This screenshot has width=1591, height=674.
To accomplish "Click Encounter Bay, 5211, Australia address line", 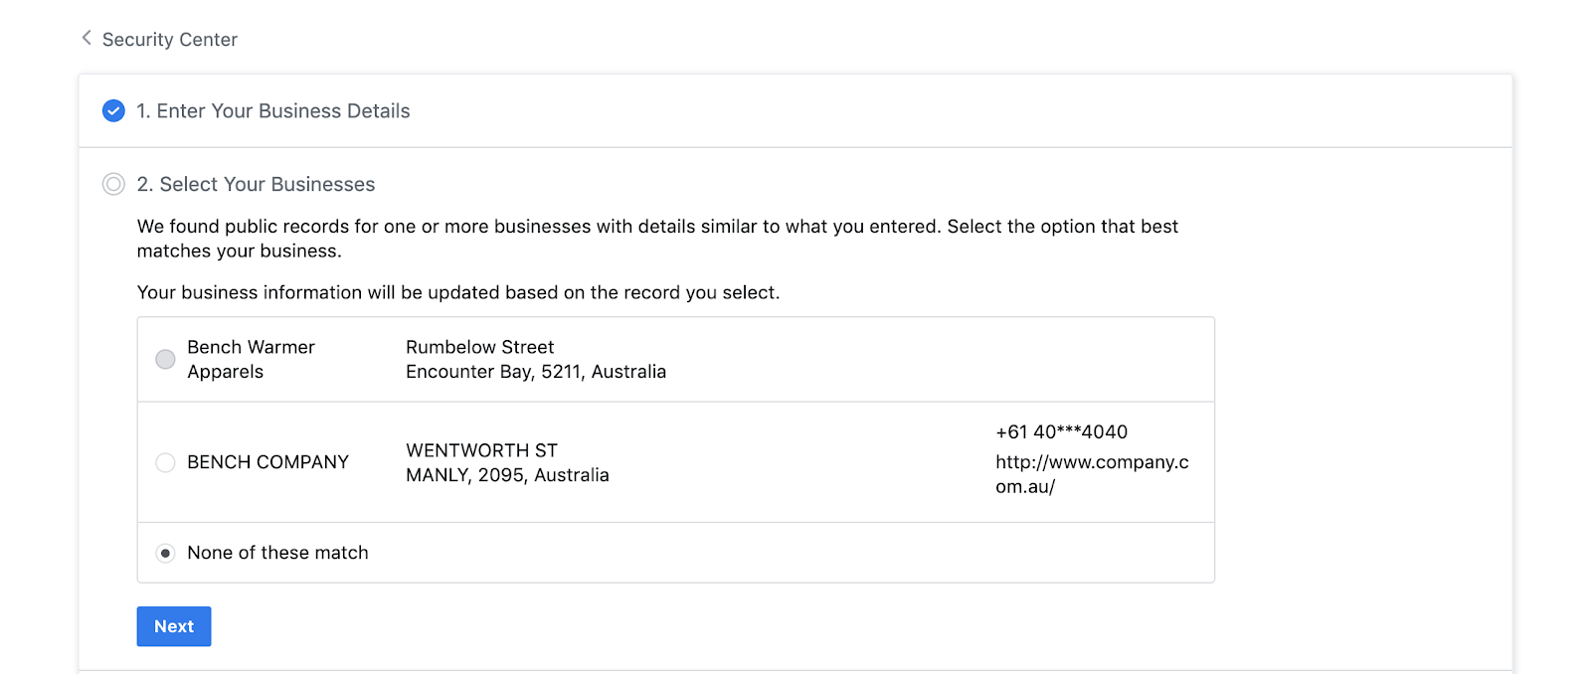I will pos(535,372).
